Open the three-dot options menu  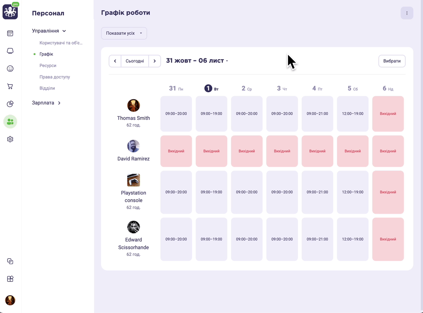[x=407, y=13]
